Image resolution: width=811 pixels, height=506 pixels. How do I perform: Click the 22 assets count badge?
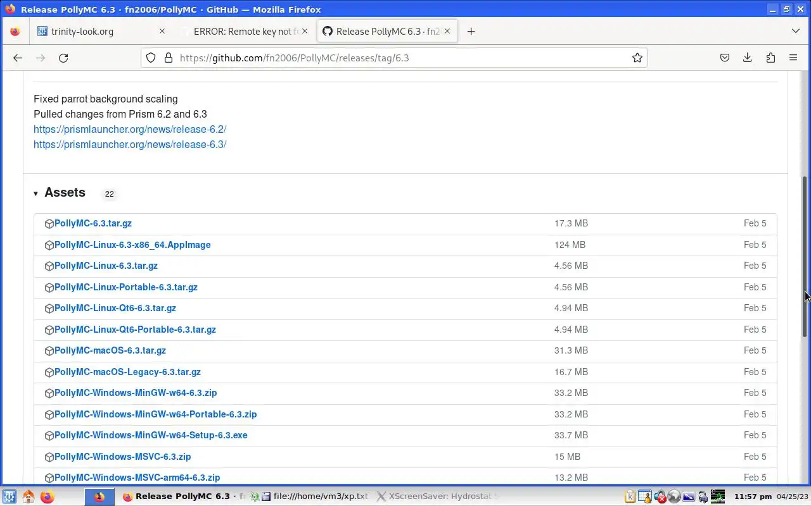109,194
